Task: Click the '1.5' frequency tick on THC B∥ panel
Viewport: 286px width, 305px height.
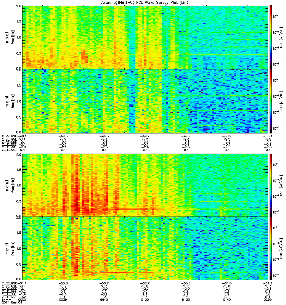Action: (x=19, y=233)
